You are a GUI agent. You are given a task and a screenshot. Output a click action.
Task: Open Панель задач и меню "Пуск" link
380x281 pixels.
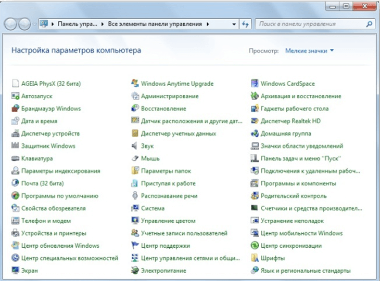coord(301,158)
